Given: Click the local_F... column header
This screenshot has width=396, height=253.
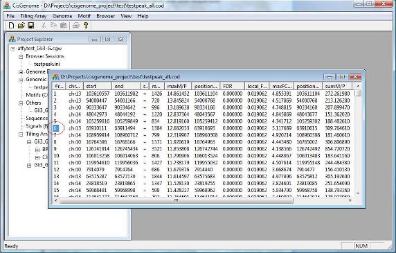Looking at the screenshot, I should pyautogui.click(x=257, y=86).
